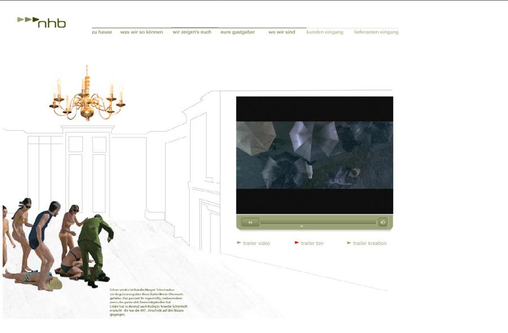Click the umbrella video frame

click(x=314, y=155)
